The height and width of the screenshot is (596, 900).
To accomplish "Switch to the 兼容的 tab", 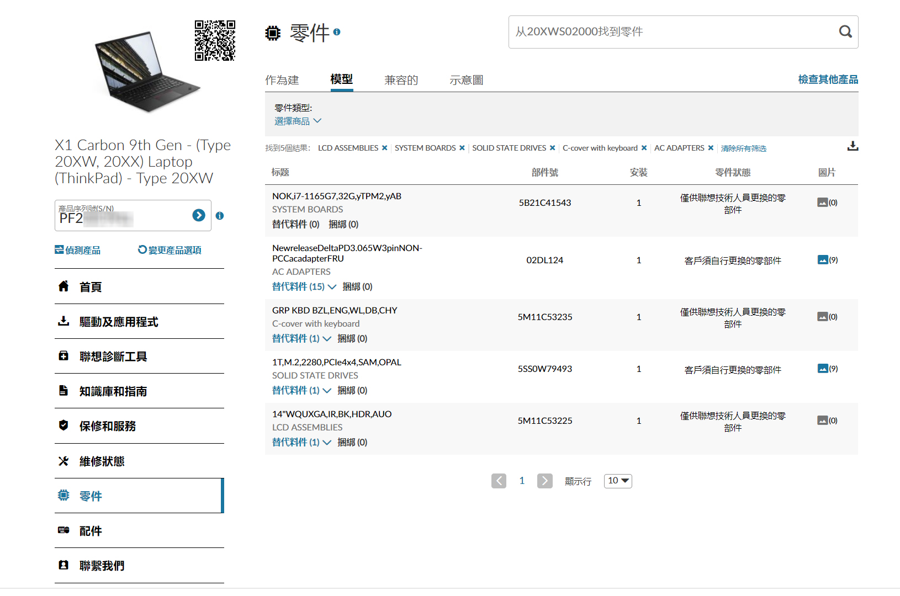I will pyautogui.click(x=401, y=80).
